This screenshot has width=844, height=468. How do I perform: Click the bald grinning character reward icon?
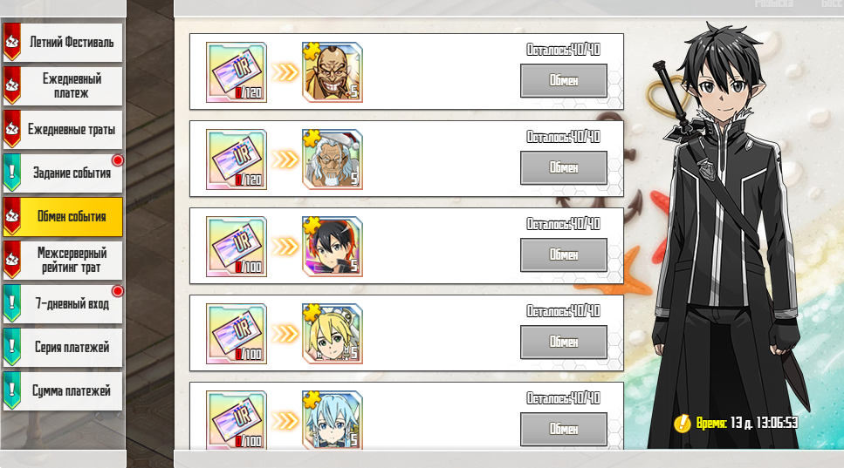[x=333, y=72]
